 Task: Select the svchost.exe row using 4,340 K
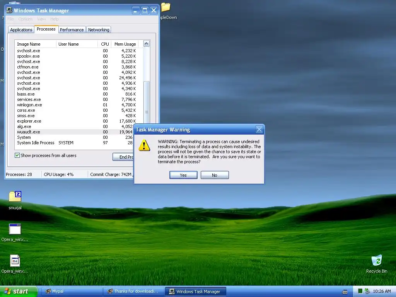(77, 89)
